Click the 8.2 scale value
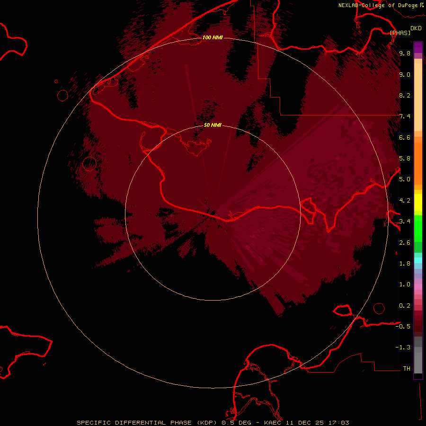The width and height of the screenshot is (426, 426). tap(405, 95)
